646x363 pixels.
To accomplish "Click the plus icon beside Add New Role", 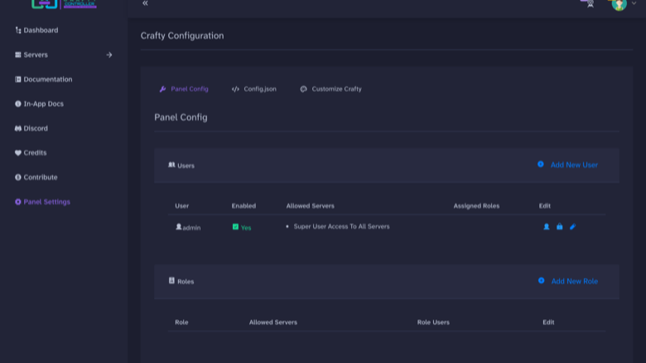I will point(542,280).
